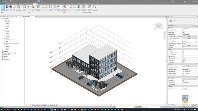Collapse the Ceiling Plans node
This screenshot has width=198, height=111.
[3, 30]
